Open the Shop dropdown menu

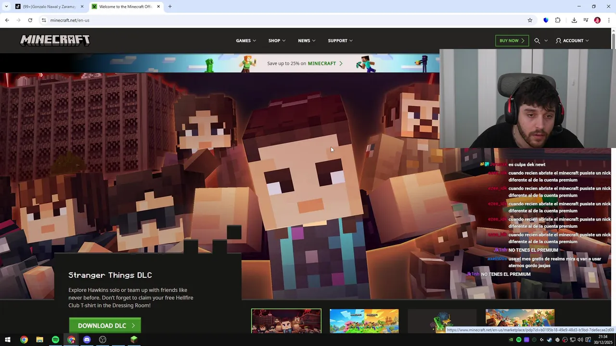(x=277, y=41)
